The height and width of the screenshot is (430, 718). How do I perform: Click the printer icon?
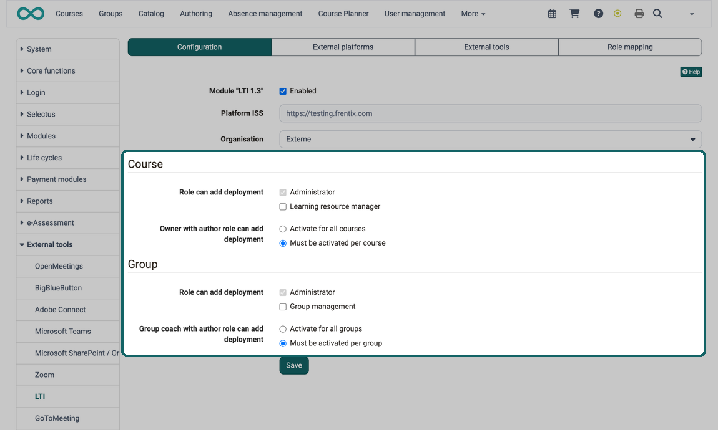(x=639, y=14)
